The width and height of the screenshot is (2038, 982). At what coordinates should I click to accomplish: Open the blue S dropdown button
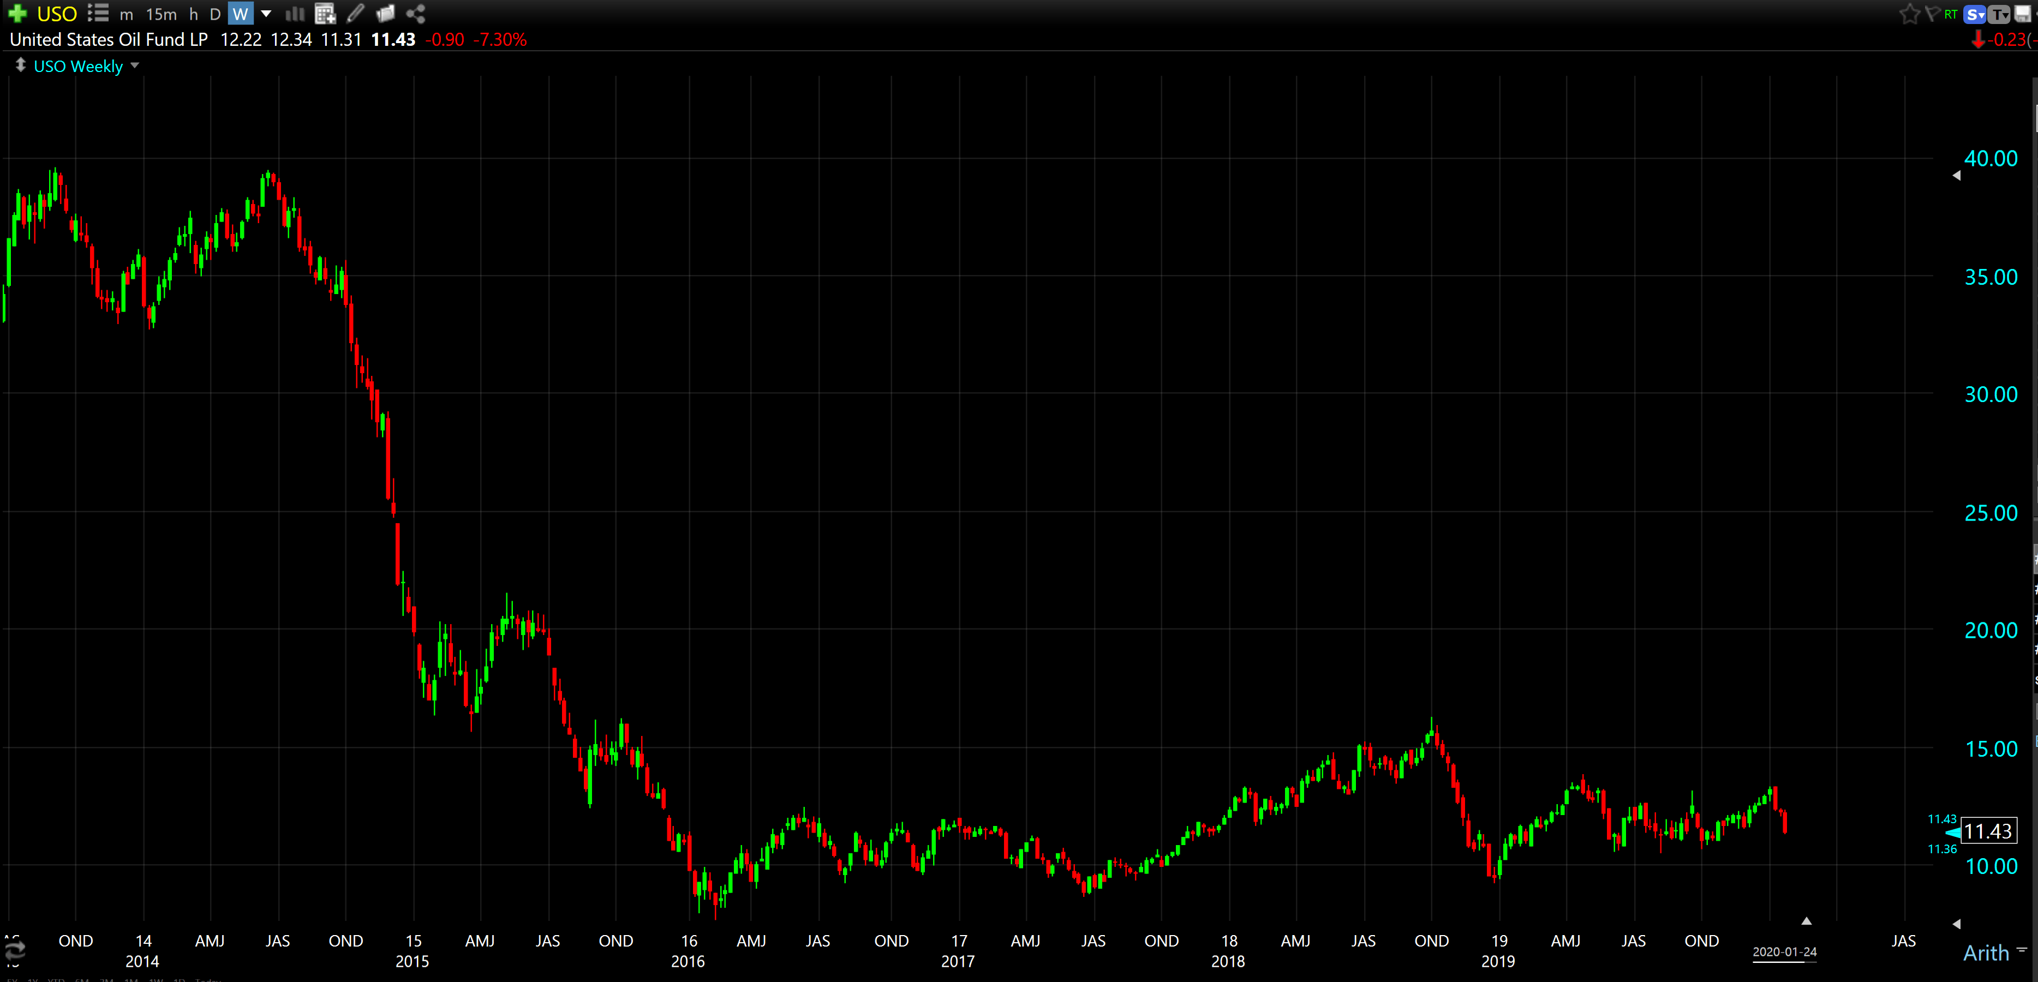tap(1975, 14)
